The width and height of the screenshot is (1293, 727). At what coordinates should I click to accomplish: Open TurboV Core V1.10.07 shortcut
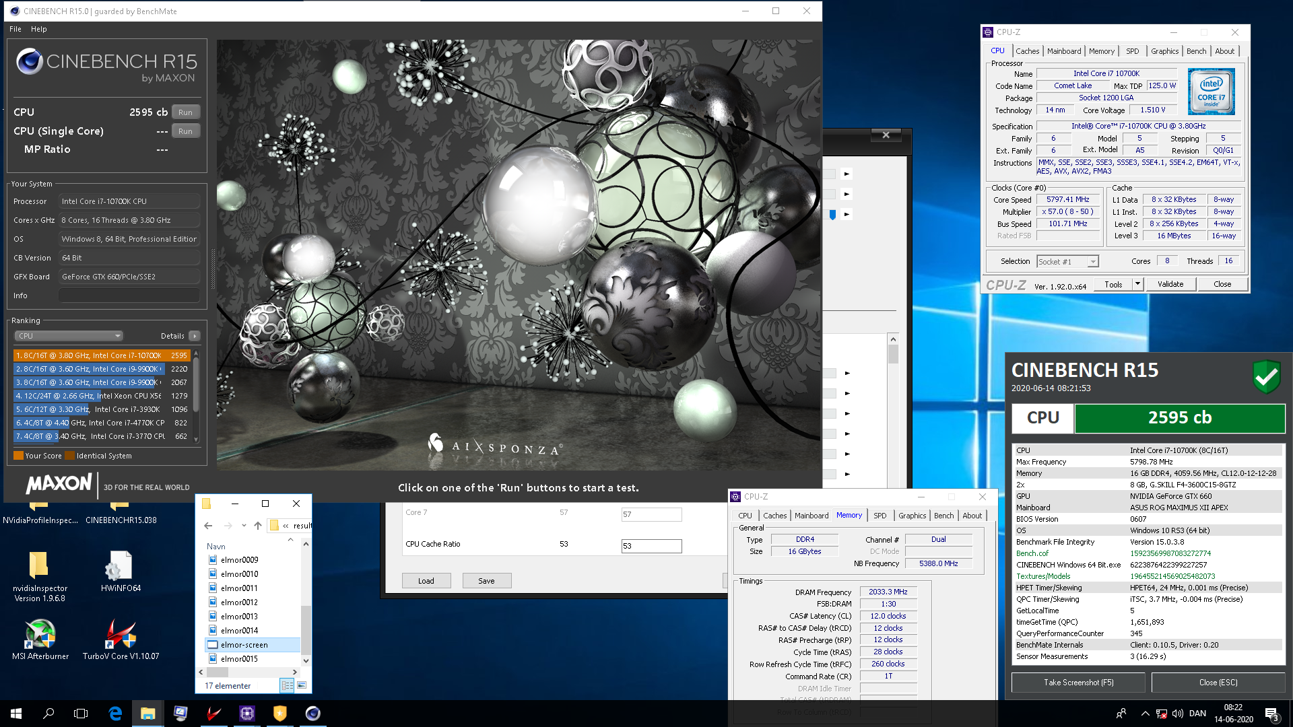pos(121,639)
